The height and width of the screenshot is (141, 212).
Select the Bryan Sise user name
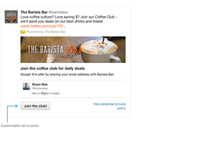click(40, 84)
